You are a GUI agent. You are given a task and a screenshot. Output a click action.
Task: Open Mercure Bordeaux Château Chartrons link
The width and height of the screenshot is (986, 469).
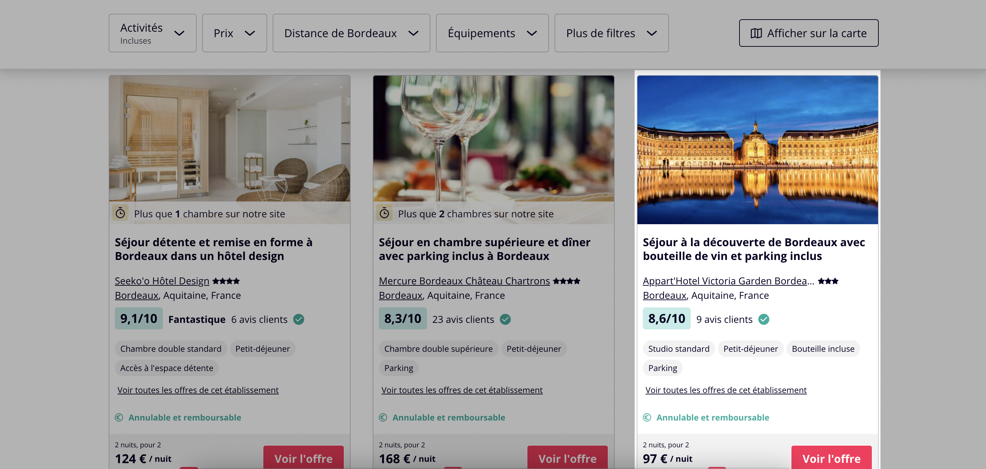(464, 281)
